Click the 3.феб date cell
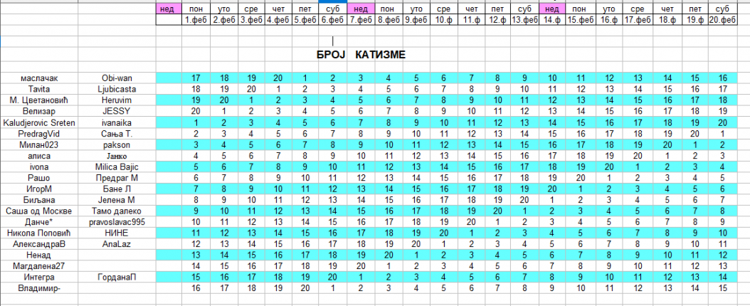 coord(250,20)
